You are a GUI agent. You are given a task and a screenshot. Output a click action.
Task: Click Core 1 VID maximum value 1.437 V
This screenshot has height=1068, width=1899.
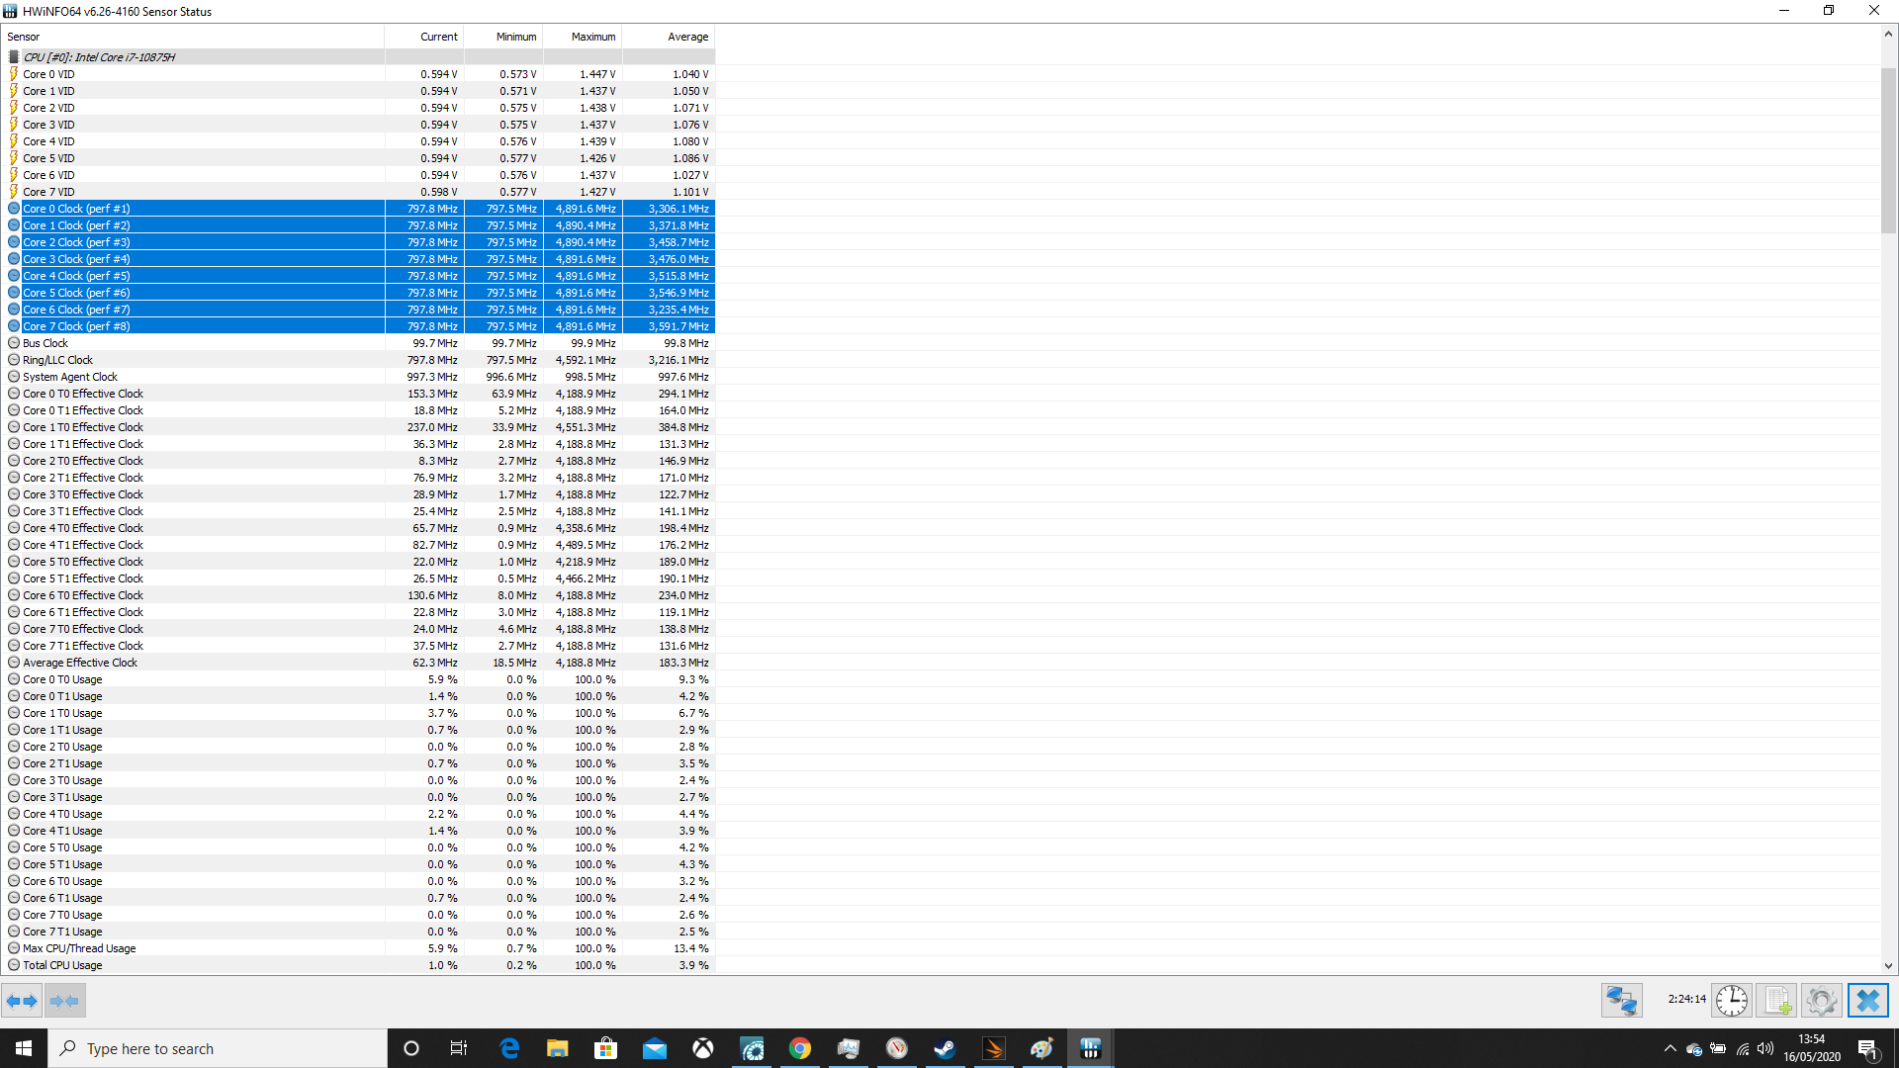tap(597, 91)
